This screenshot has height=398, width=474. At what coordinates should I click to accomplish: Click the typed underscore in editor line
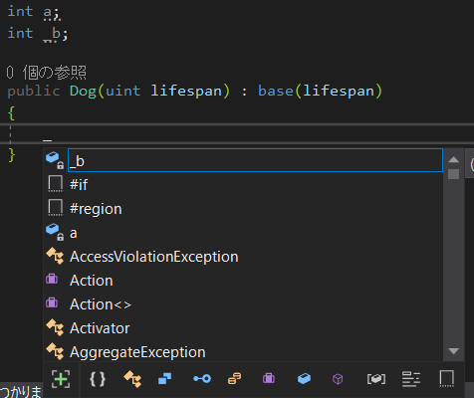click(x=47, y=140)
